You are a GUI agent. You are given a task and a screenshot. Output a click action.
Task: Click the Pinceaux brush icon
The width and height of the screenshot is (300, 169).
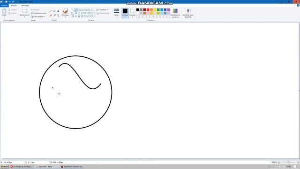[x=65, y=11]
